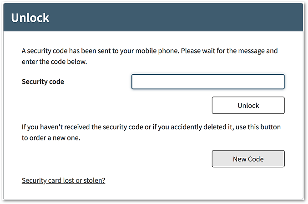Click the 'Unlock' header title
The width and height of the screenshot is (308, 204).
(x=30, y=18)
